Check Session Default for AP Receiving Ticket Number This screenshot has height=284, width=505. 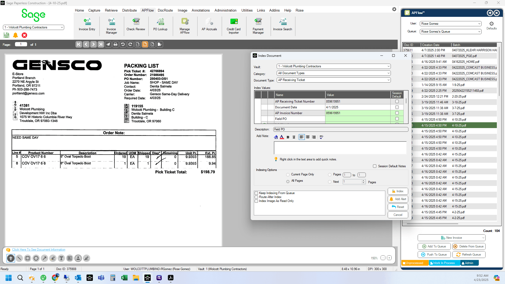(397, 102)
